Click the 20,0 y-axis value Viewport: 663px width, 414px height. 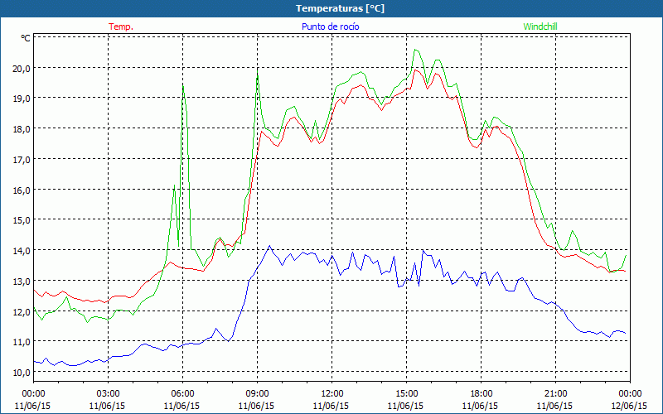pyautogui.click(x=22, y=69)
